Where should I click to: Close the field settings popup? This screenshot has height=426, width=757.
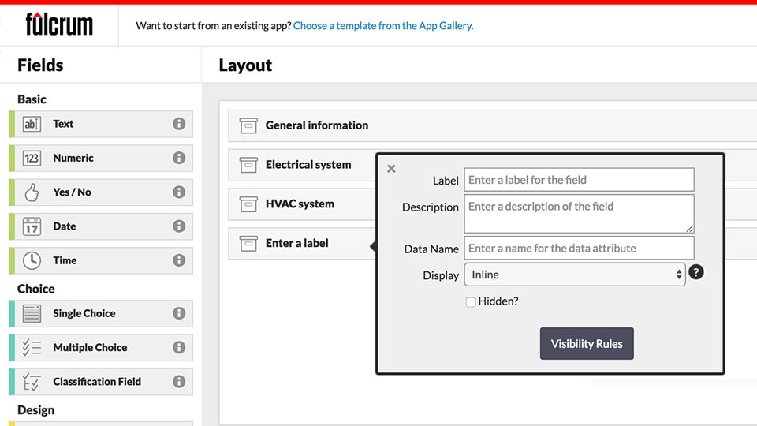392,168
